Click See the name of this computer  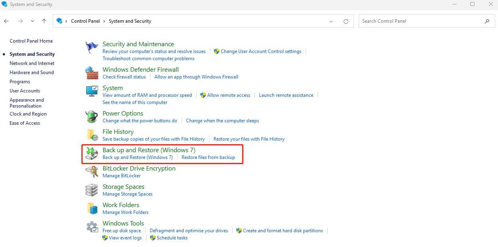[x=135, y=102]
